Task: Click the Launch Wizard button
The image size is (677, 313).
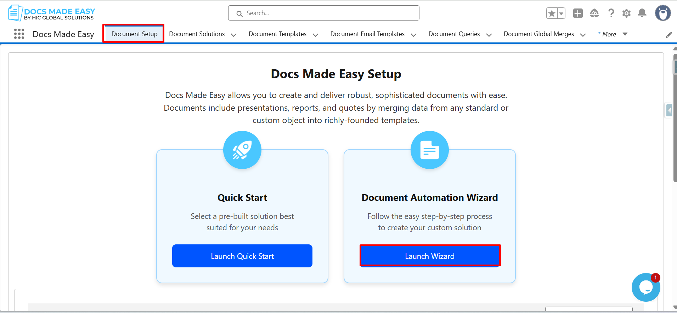Action: click(x=430, y=256)
